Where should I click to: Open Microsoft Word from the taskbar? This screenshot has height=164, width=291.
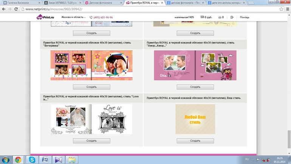[x=45, y=159]
